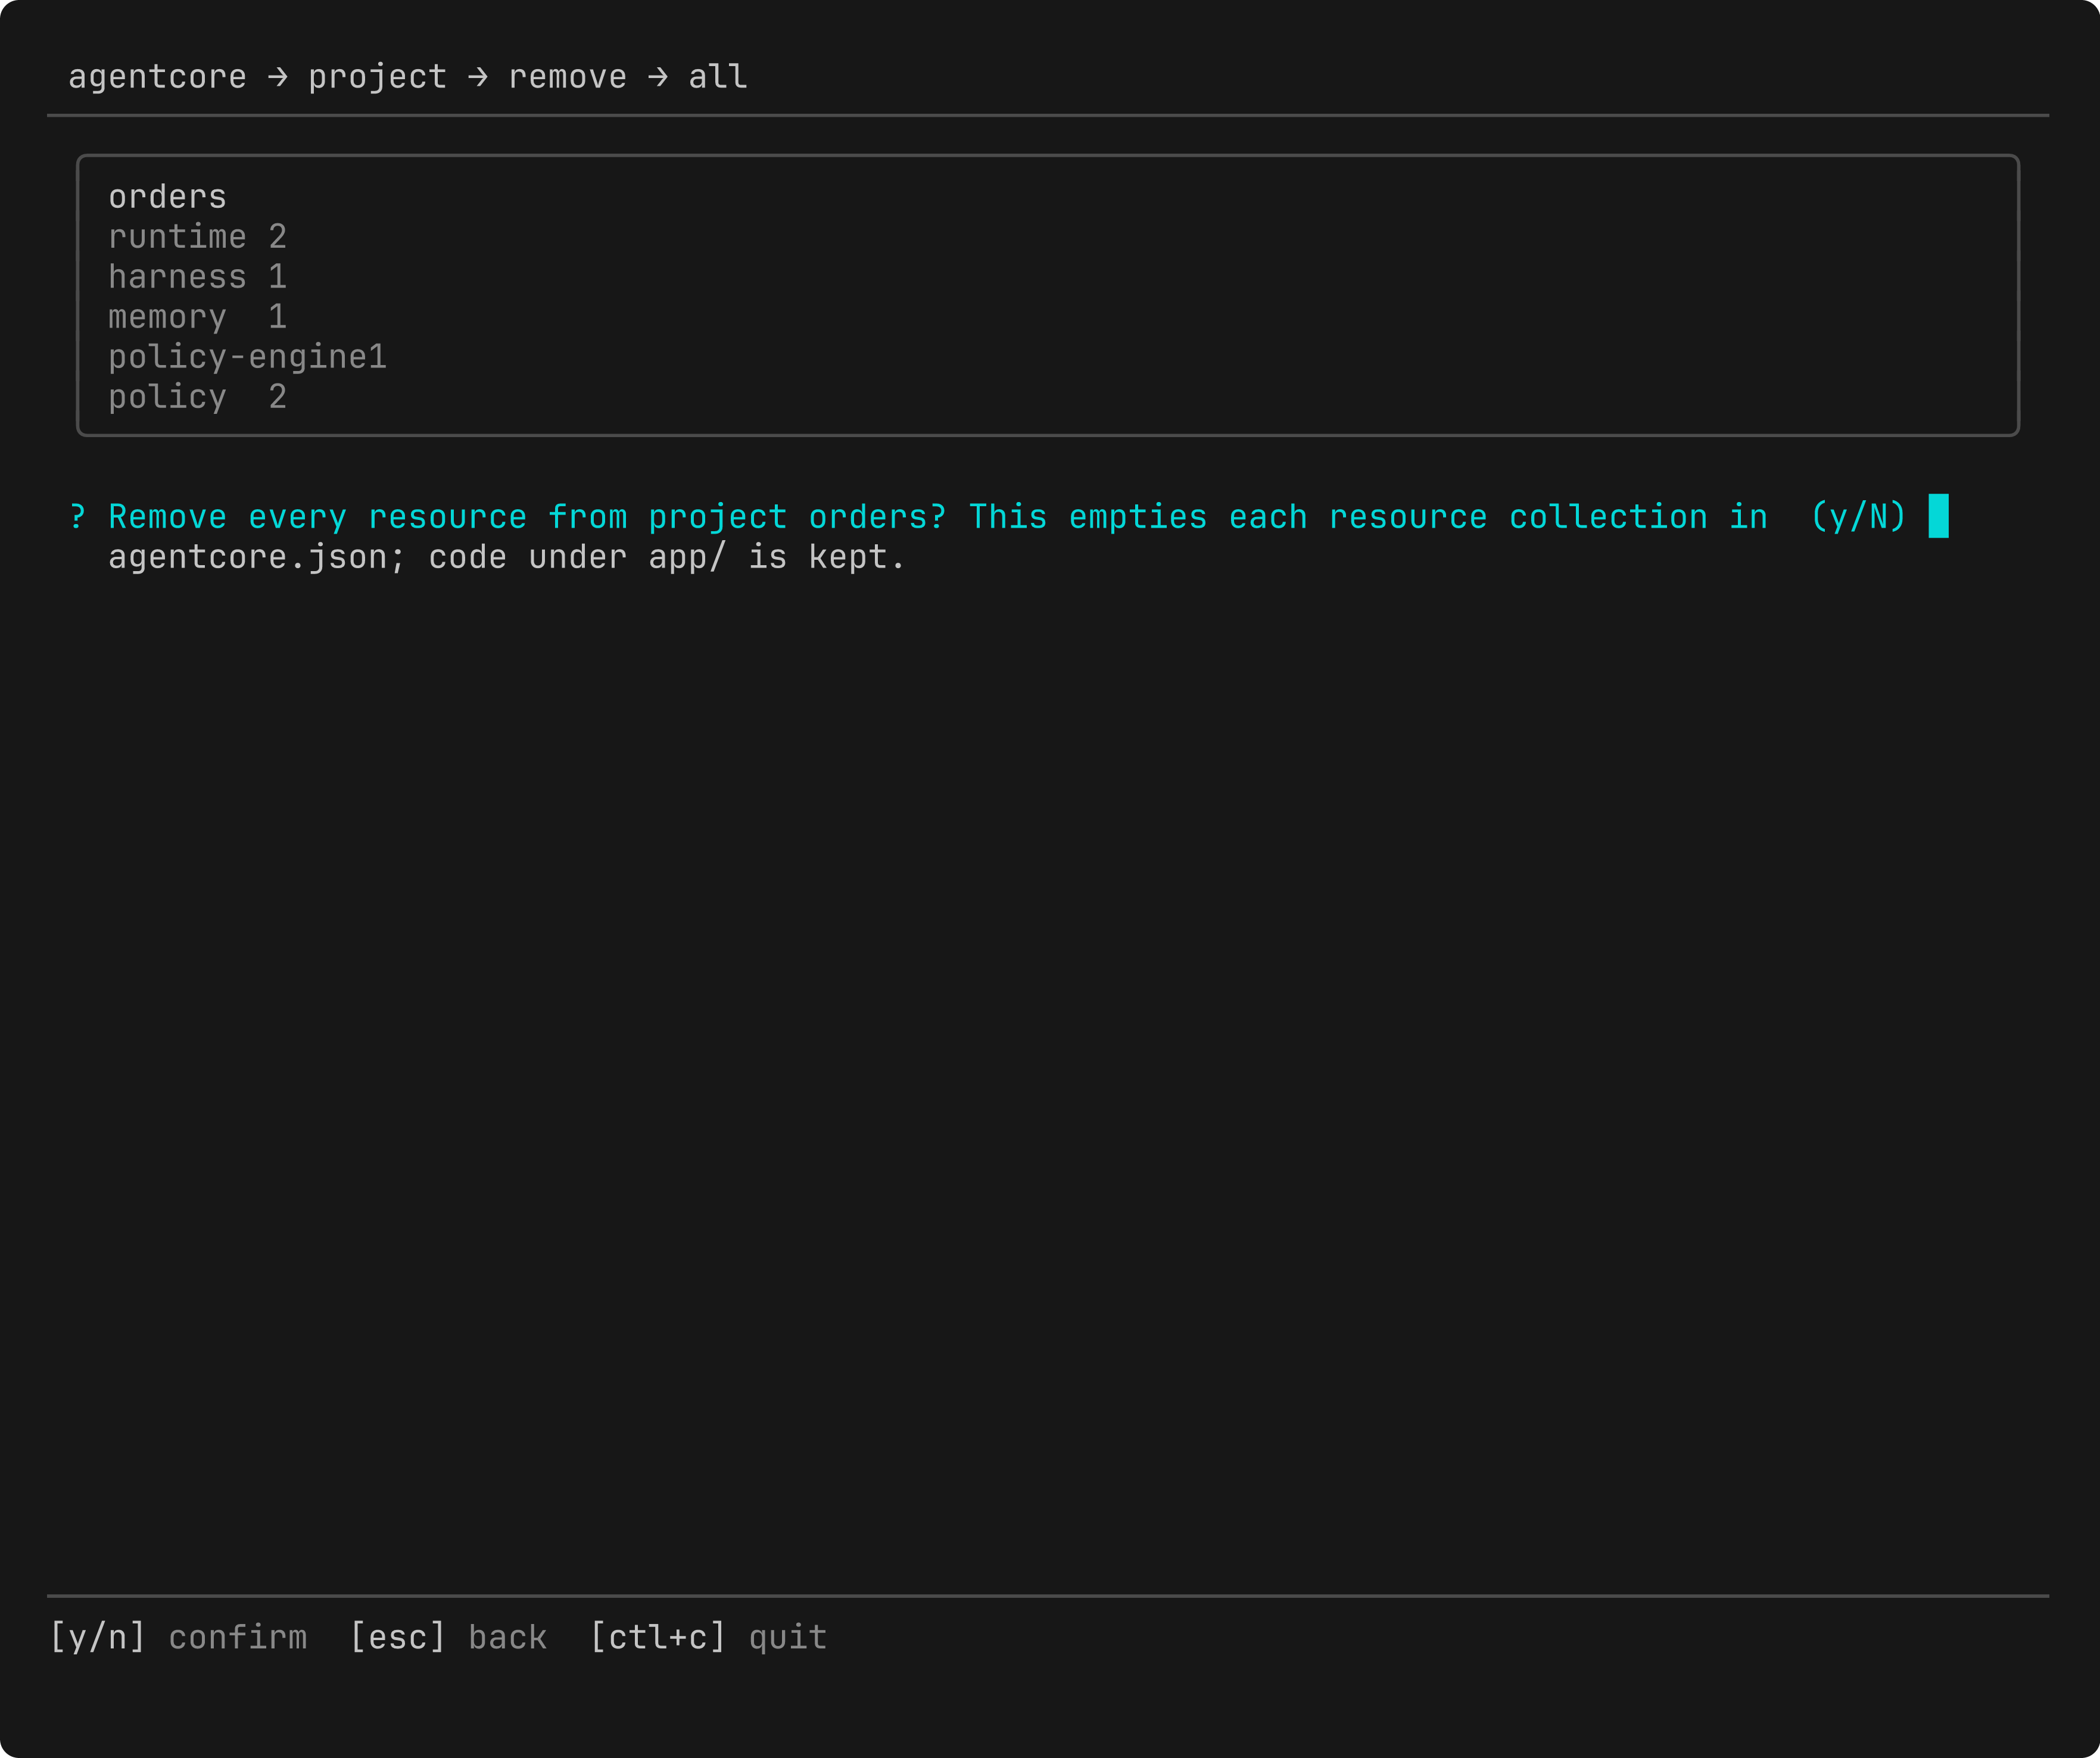
Task: Select the policy 2 resource row
Action: (197, 397)
